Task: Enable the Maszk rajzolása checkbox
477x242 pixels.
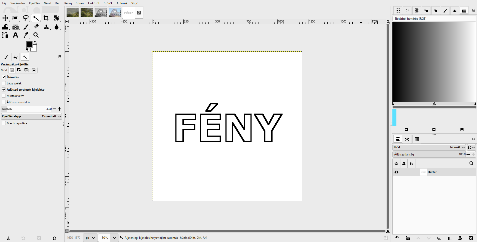Action: tap(4, 123)
